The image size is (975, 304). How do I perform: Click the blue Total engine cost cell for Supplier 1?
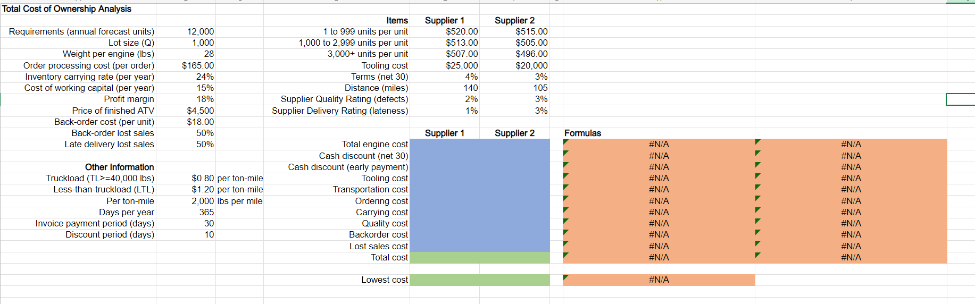(445, 145)
